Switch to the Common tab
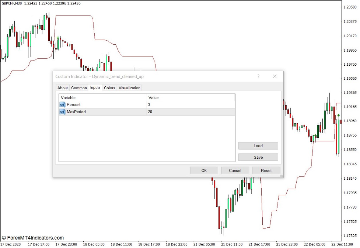 tap(78, 88)
